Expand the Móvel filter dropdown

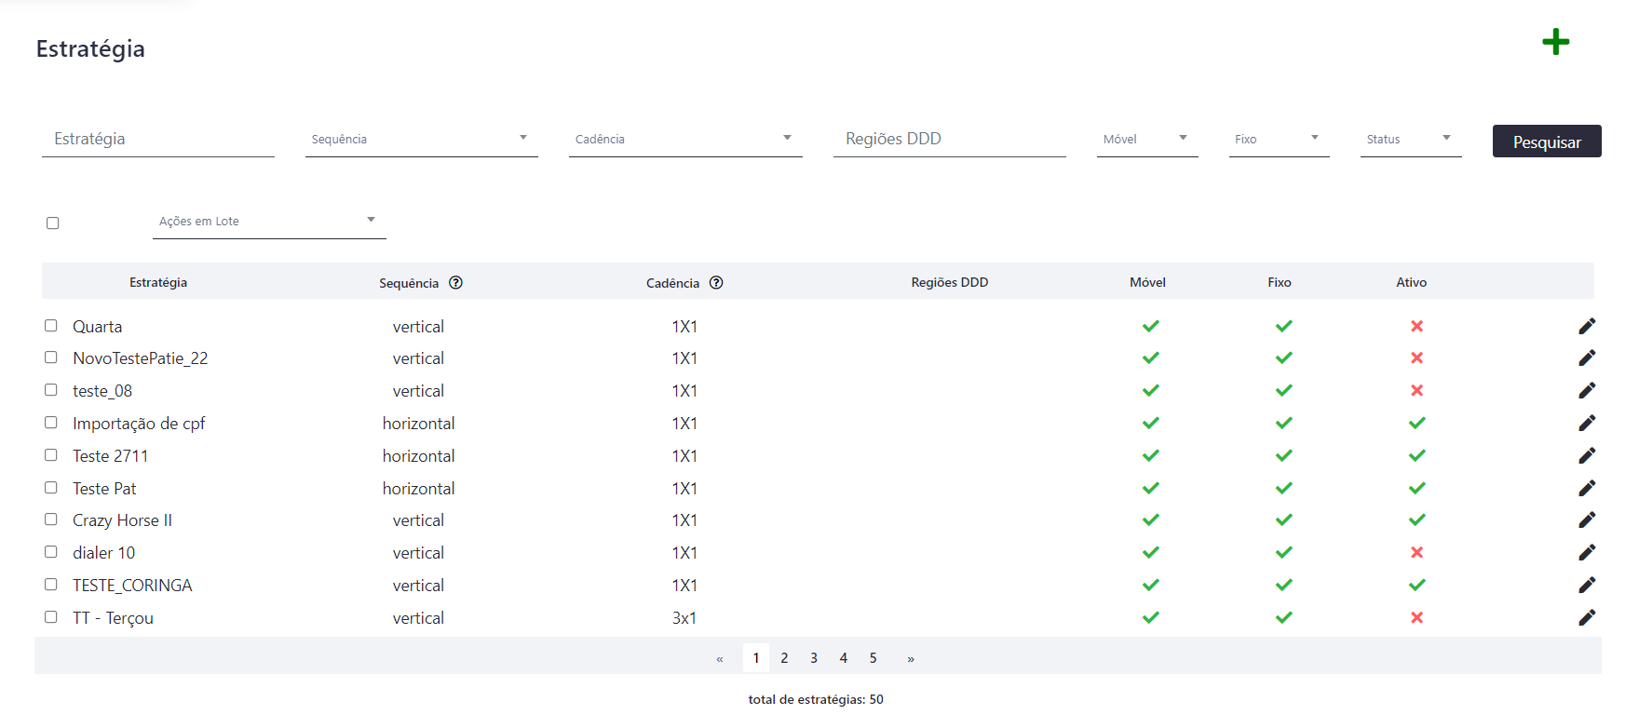(x=1147, y=139)
